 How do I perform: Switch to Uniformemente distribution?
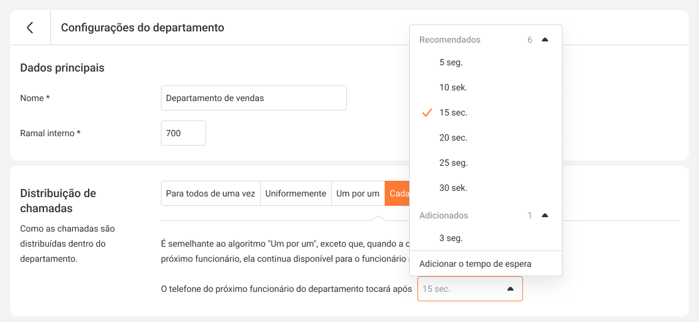(x=295, y=193)
